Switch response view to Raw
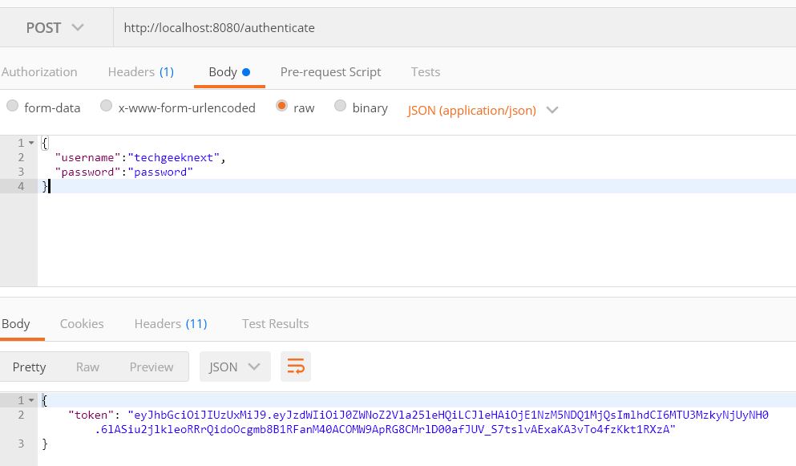796x466 pixels. (87, 367)
